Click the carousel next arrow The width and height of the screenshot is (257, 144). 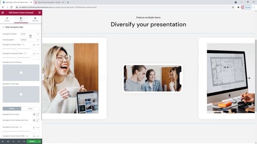(249, 78)
